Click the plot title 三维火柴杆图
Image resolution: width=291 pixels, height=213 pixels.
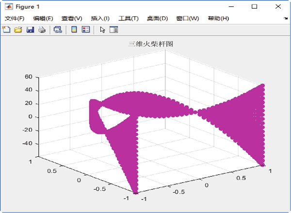click(x=150, y=44)
